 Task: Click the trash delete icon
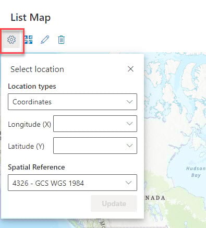tap(61, 40)
